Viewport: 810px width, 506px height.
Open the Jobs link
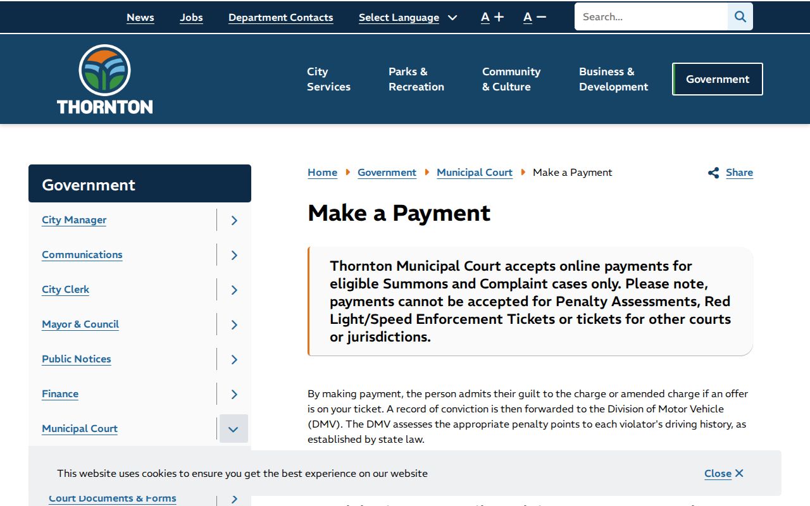(x=191, y=18)
